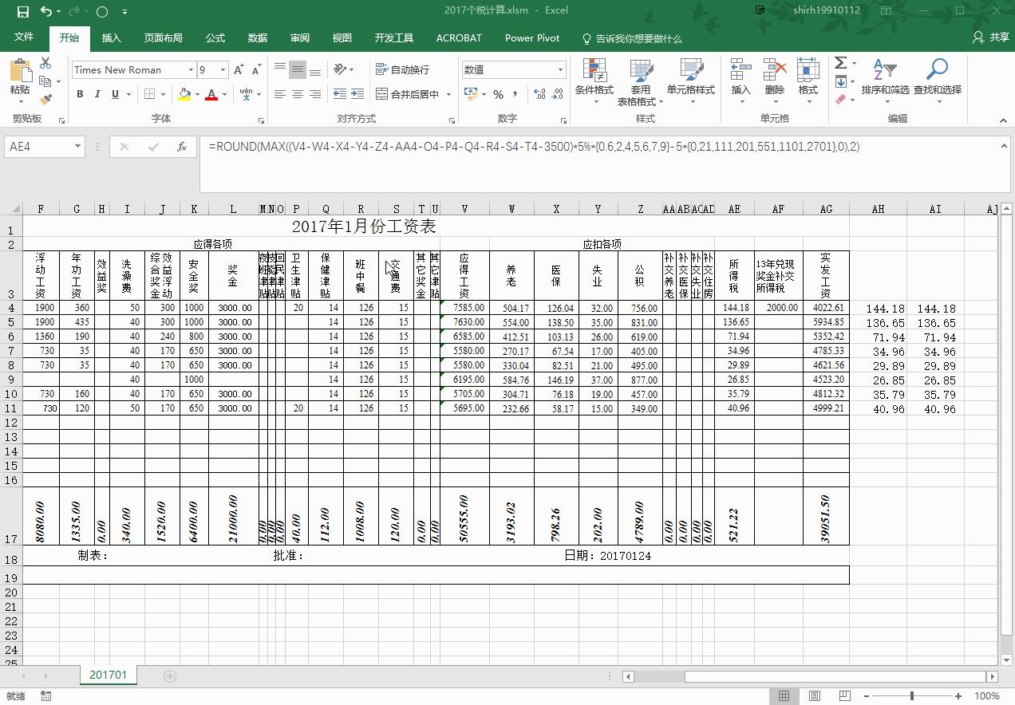Open the Times New Roman font dropdown
The width and height of the screenshot is (1015, 705).
(x=192, y=70)
